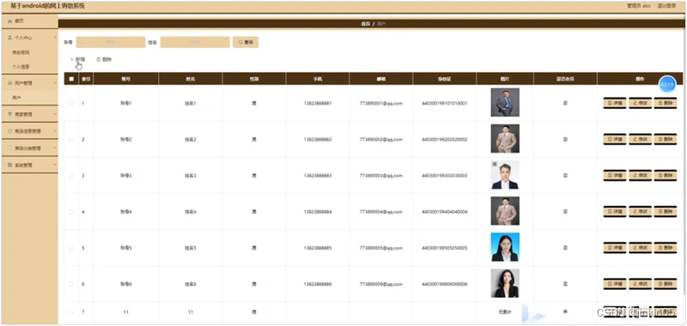Collapse the 用户管理 sidebar section
Viewport: 687px width, 326px height.
tap(29, 83)
